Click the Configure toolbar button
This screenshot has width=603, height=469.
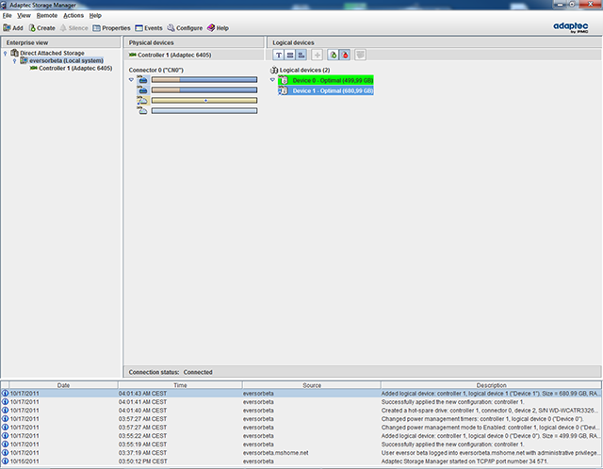[185, 28]
